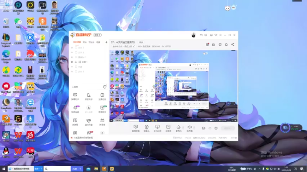Open the 房管助手 room manager tool
This screenshot has height=172, width=307.
coord(89,97)
